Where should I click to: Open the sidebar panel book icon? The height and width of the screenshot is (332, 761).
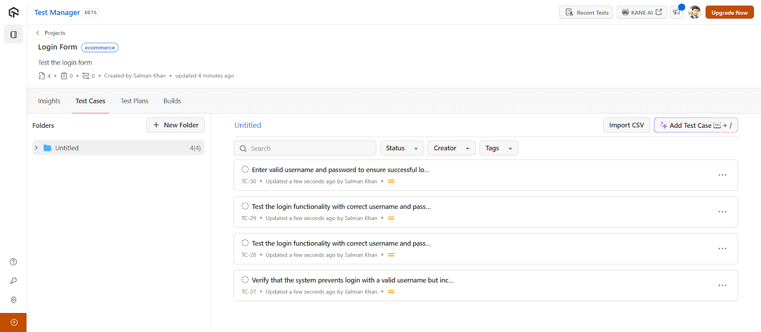13,35
